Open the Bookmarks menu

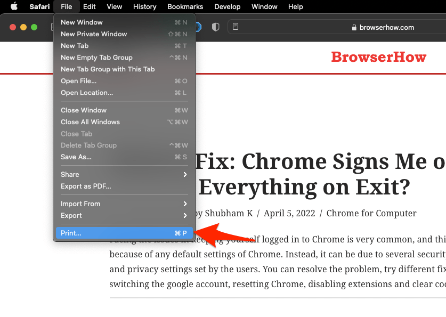tap(185, 6)
